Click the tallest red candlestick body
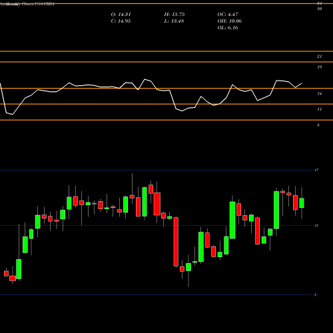Screen dimensions: 333x333 point(176,242)
